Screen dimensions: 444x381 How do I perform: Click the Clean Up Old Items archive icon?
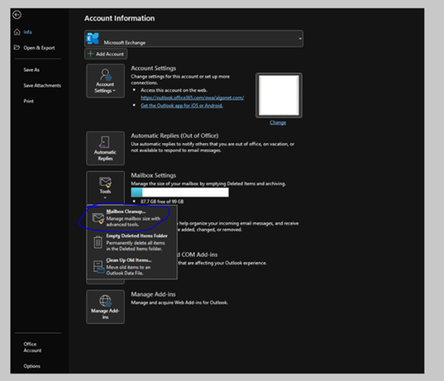pos(98,267)
